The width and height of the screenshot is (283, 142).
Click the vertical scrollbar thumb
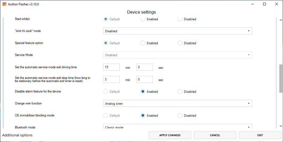point(281,78)
